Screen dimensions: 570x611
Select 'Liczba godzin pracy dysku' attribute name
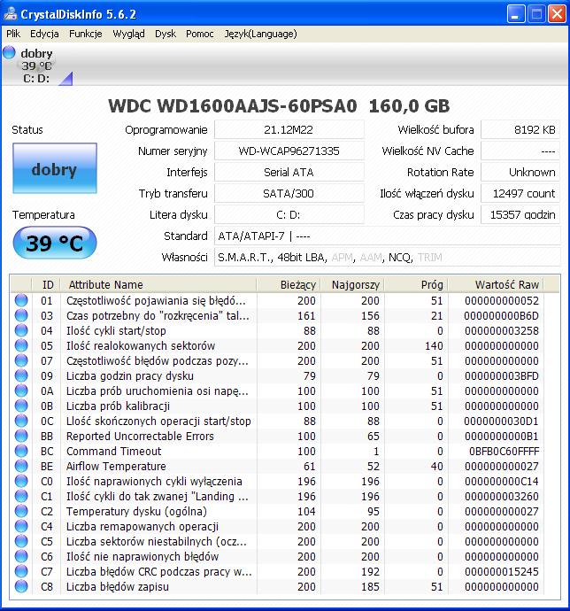(x=130, y=375)
